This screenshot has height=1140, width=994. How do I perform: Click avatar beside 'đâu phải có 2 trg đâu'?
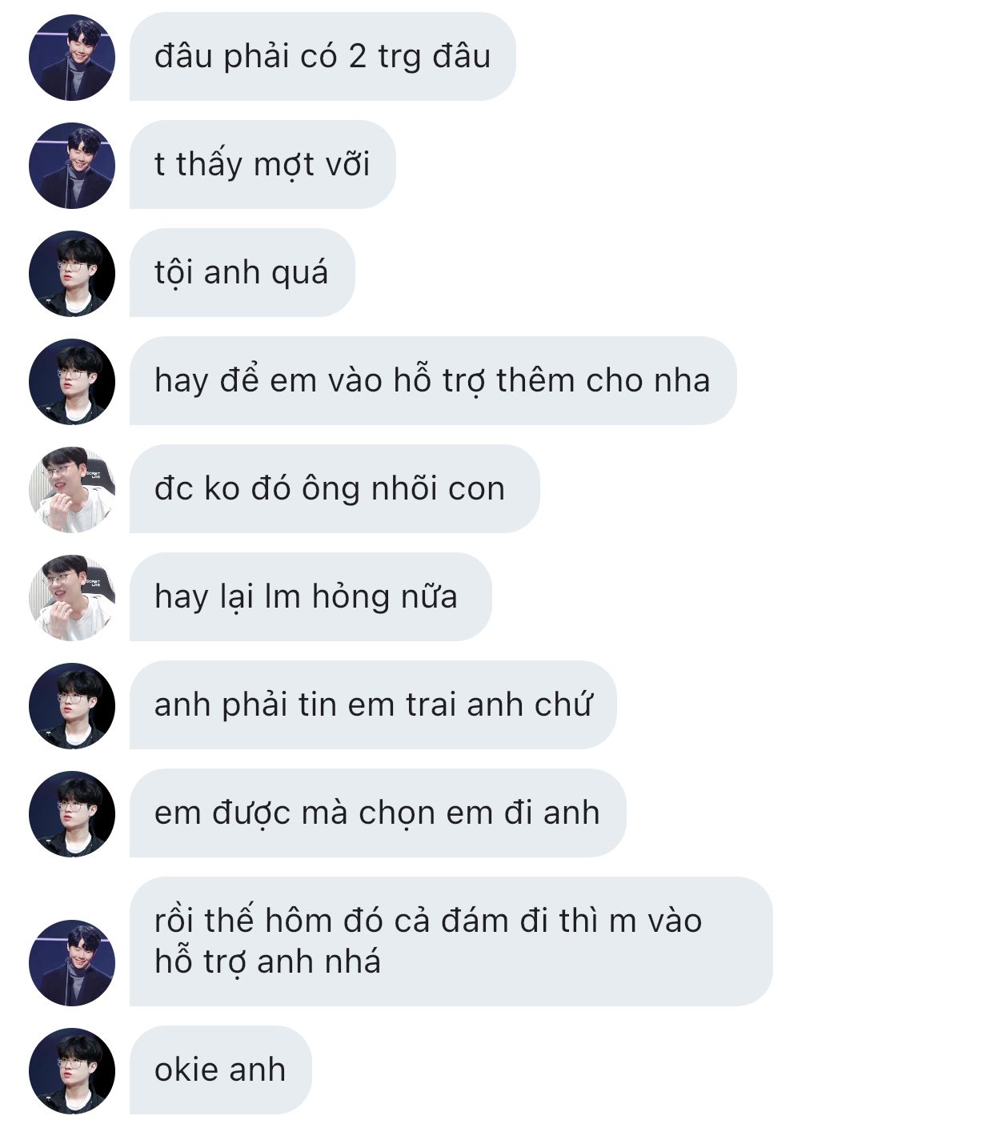[72, 58]
